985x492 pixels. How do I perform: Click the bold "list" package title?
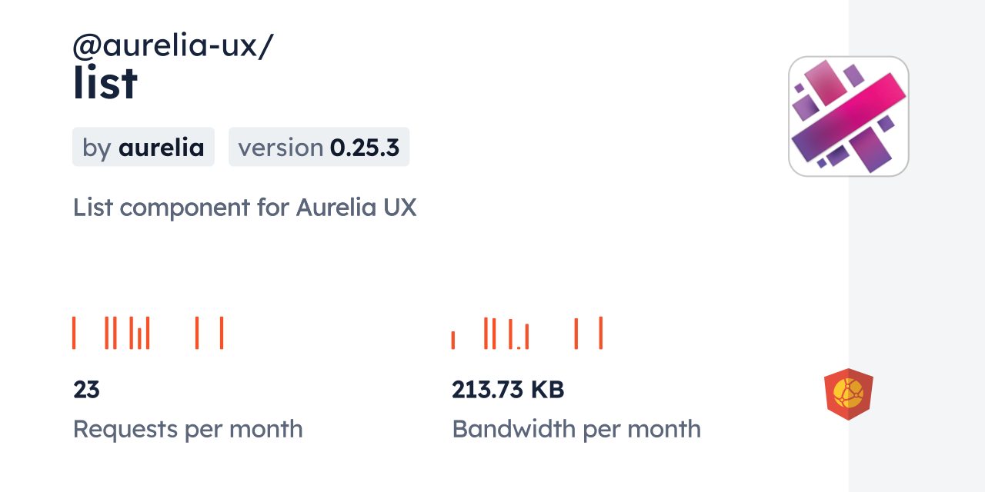(105, 83)
